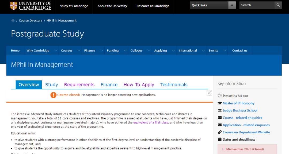Switch to the Requirements tab
The width and height of the screenshot is (289, 154).
[79, 85]
